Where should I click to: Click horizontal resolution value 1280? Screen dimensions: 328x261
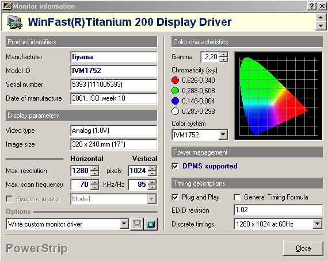tap(81, 171)
